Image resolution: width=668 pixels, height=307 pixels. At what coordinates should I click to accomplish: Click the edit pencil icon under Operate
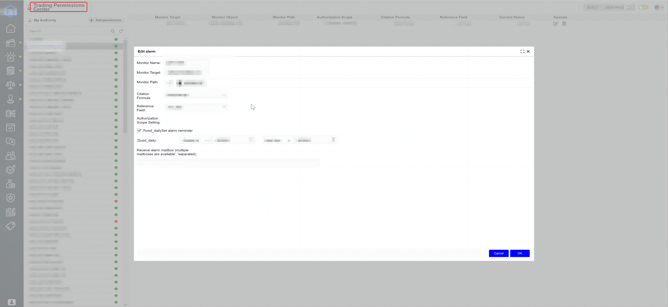click(555, 24)
